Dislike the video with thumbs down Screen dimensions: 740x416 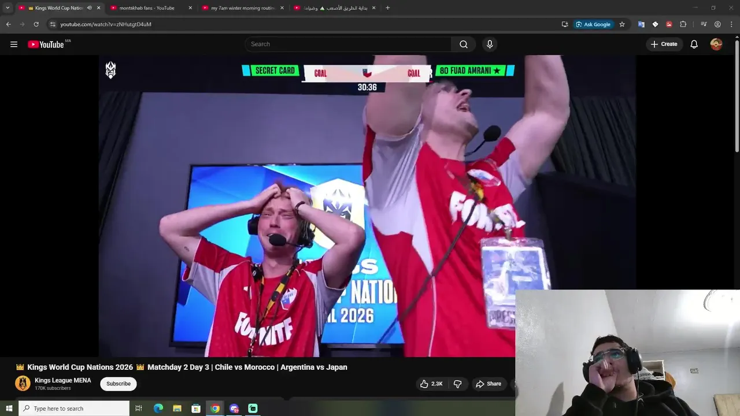457,384
